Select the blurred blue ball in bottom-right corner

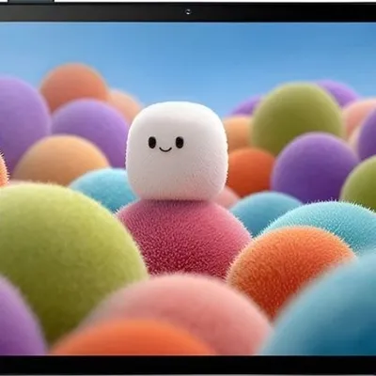pos(326,310)
